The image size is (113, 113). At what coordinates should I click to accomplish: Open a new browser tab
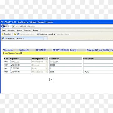click(46, 38)
